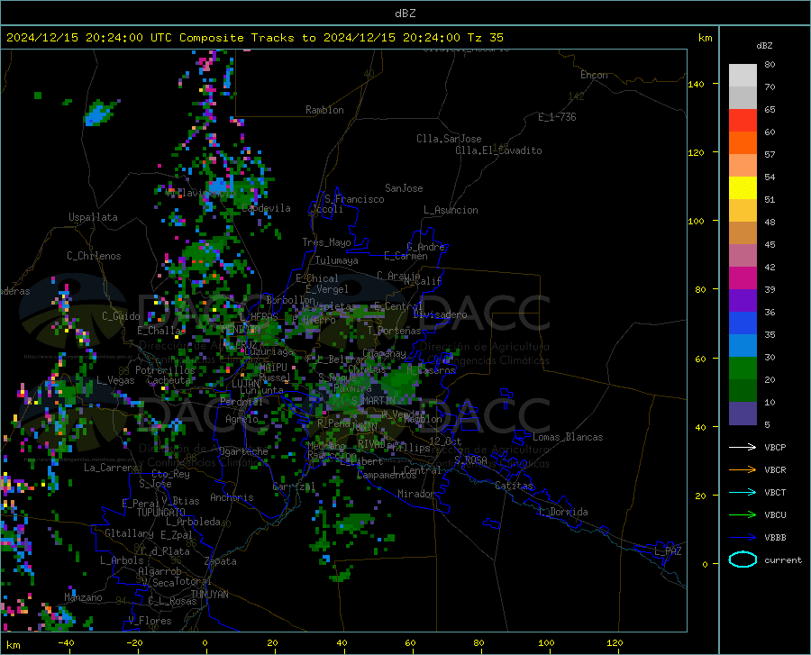811x655 pixels.
Task: Click the Encon place label
Action: coord(594,75)
